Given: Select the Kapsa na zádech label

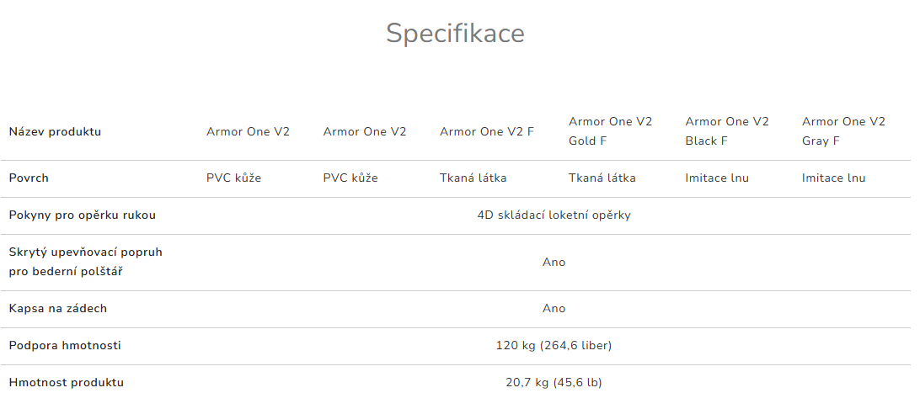Looking at the screenshot, I should click(57, 308).
